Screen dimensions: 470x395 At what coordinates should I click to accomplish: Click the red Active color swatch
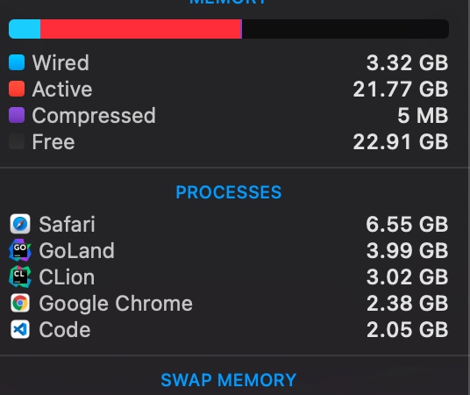pyautogui.click(x=17, y=89)
